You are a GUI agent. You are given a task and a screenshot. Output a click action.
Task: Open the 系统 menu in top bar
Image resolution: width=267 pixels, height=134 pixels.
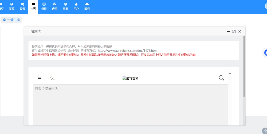[11, 6]
